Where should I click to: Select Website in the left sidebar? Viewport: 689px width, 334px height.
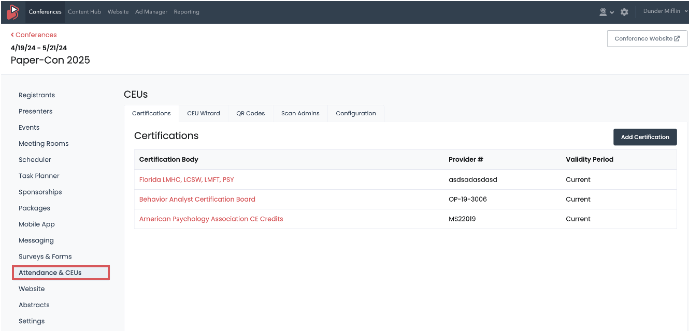point(32,289)
